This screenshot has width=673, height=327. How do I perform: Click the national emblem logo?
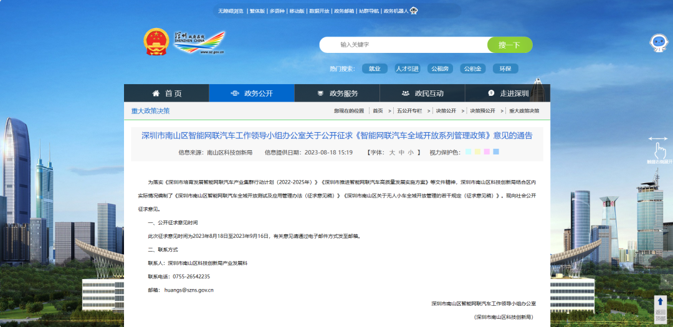pyautogui.click(x=156, y=42)
